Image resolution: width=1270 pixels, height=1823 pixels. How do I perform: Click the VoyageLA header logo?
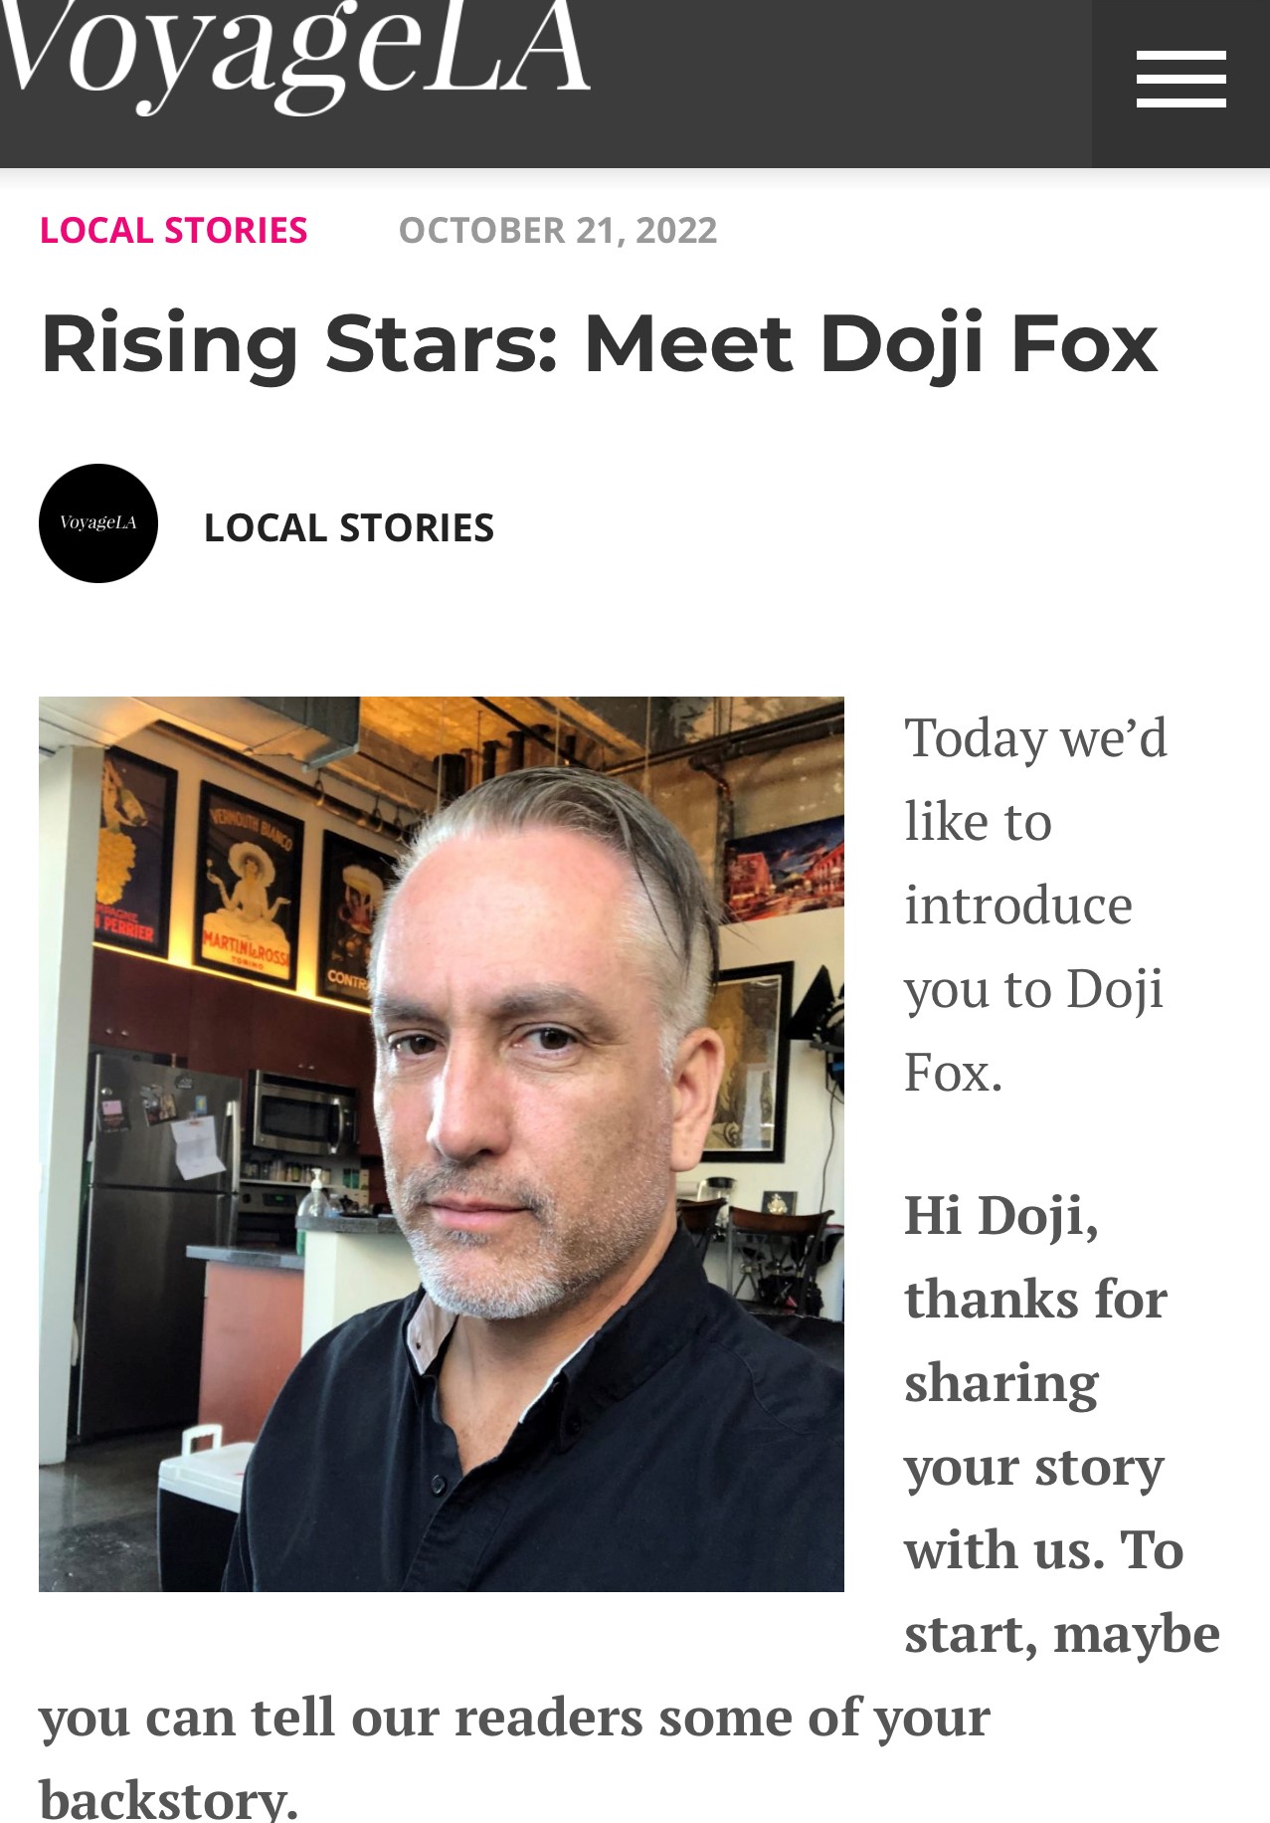(x=294, y=48)
